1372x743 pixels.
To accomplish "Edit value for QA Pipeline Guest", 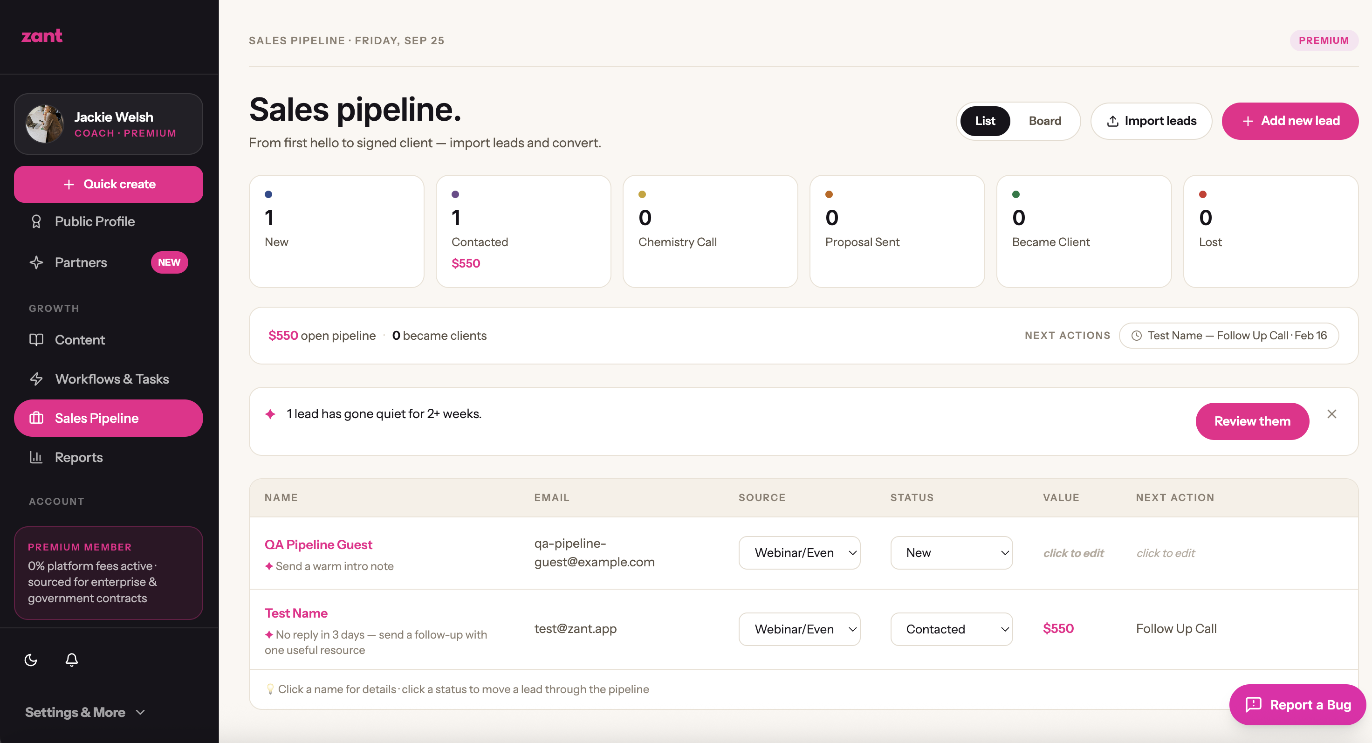I will click(x=1073, y=553).
